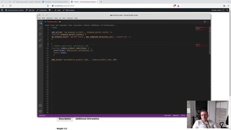Image resolution: width=231 pixels, height=130 pixels.
Task: Expand the functions.php breadcrumb segment
Action: 107,25
